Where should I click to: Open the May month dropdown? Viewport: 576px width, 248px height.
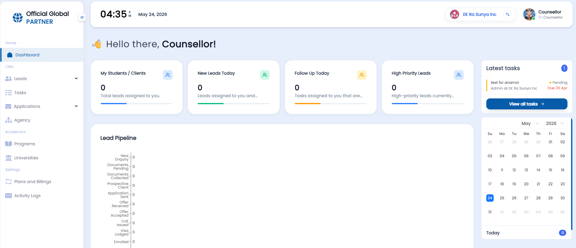pyautogui.click(x=530, y=123)
